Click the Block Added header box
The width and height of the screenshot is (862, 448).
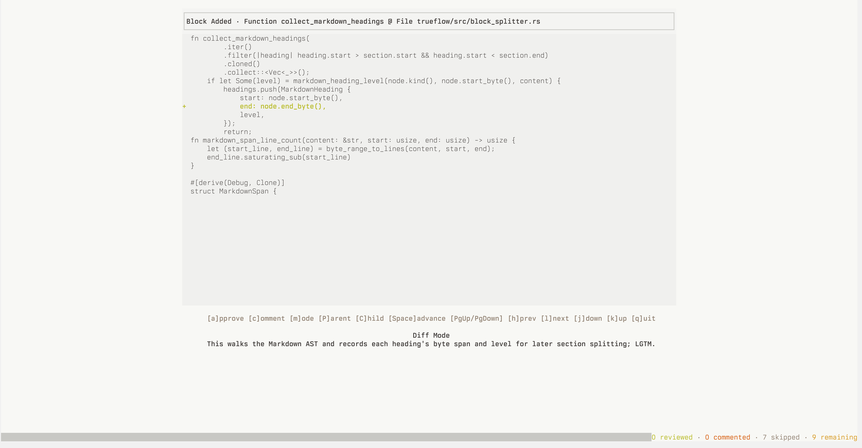click(x=429, y=21)
